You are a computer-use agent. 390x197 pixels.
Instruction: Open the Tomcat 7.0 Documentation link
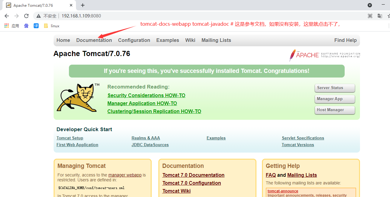pyautogui.click(x=193, y=175)
